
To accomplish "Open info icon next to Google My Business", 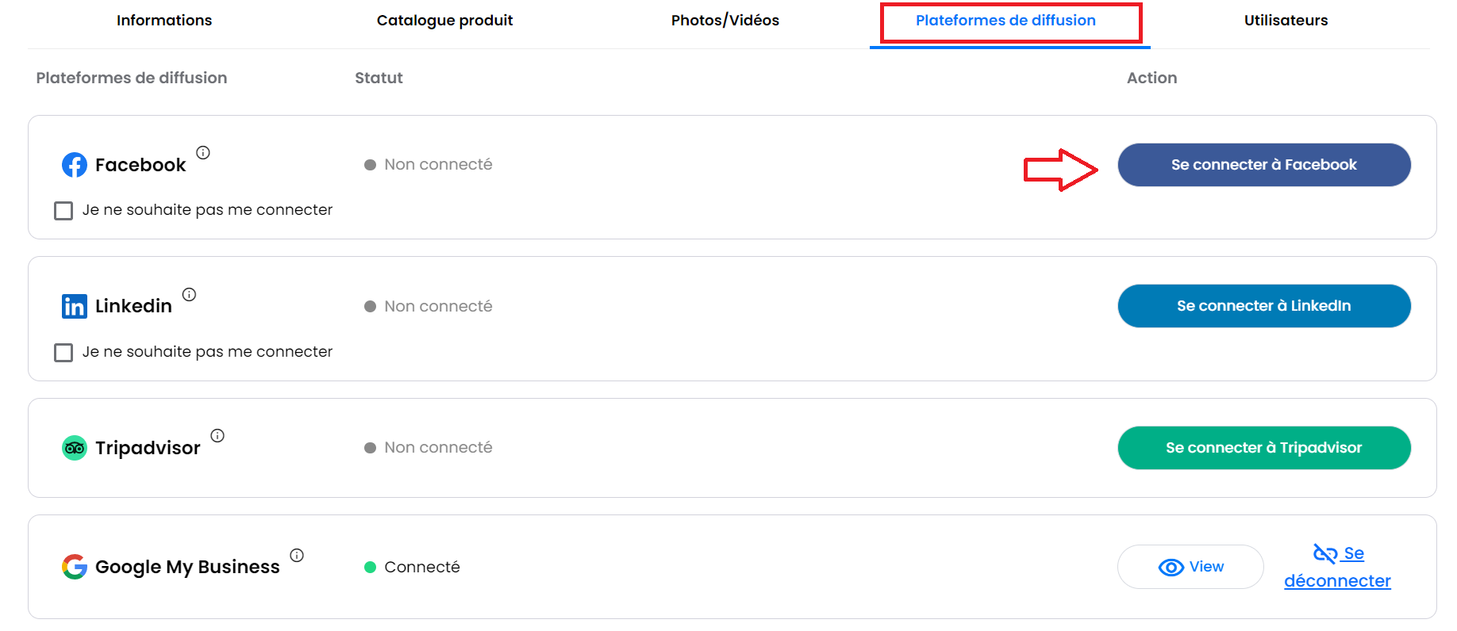I will [x=297, y=555].
